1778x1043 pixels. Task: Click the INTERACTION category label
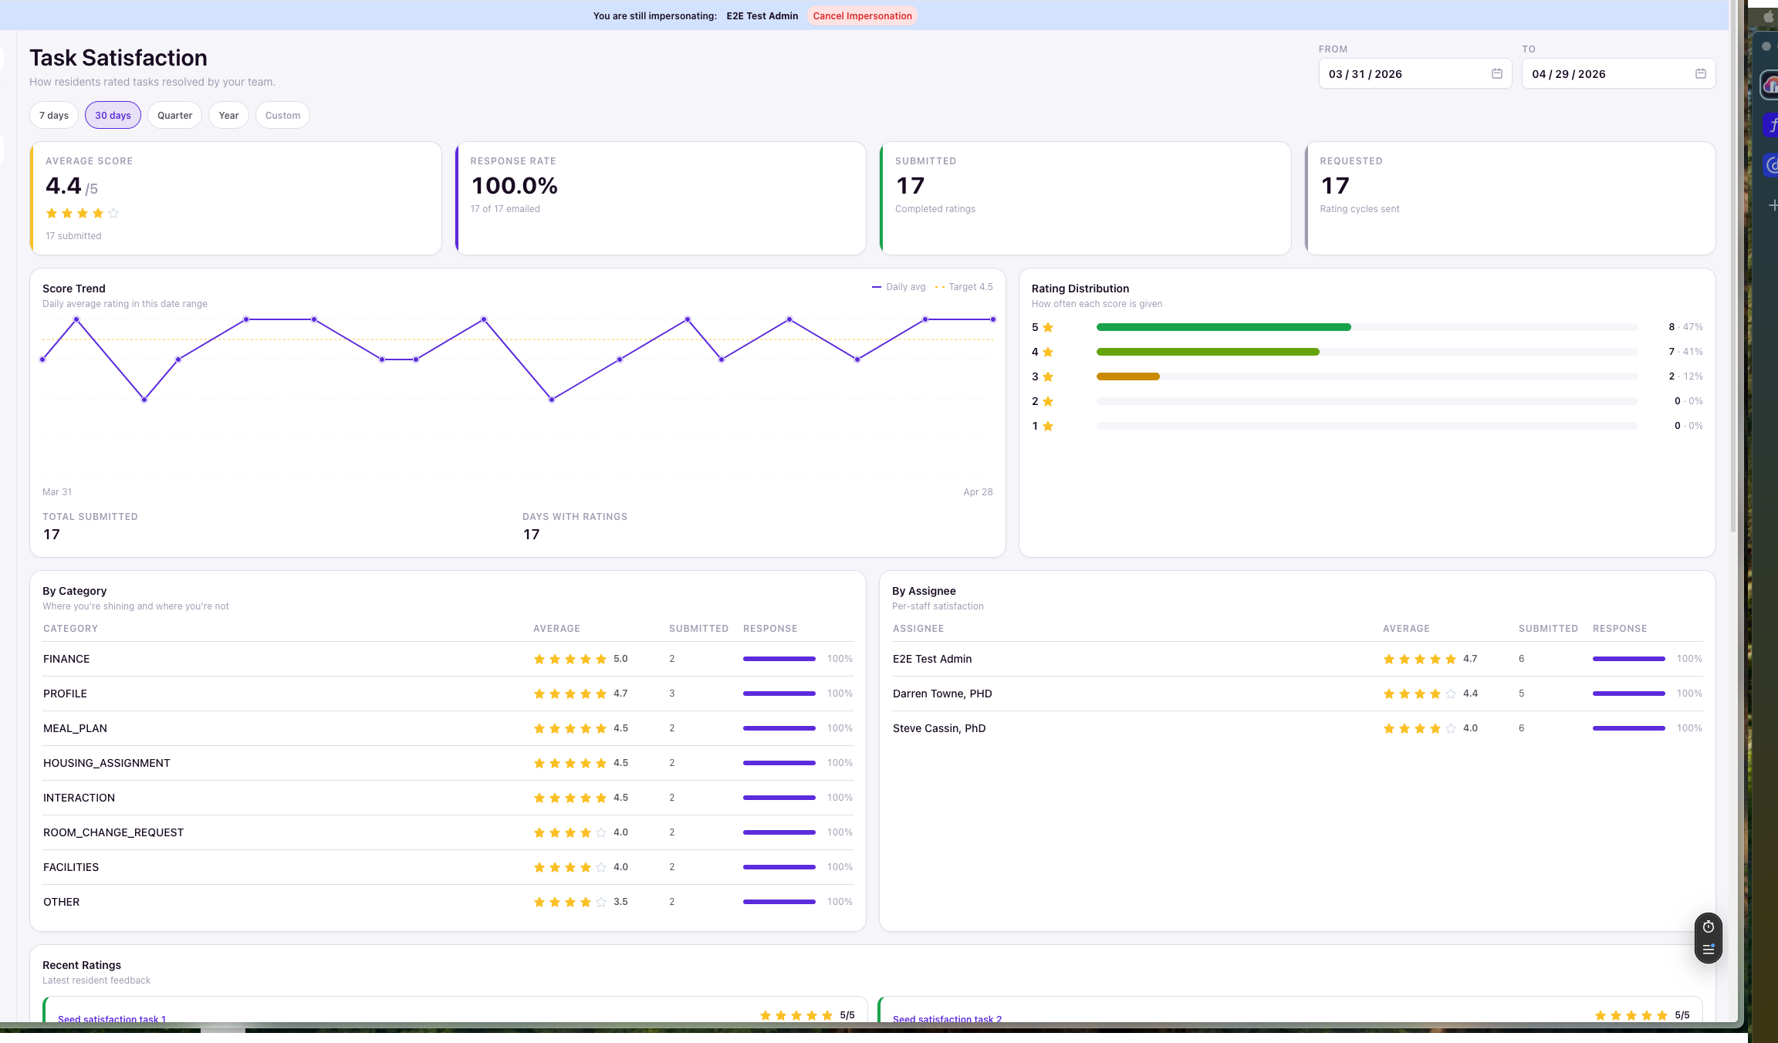79,798
